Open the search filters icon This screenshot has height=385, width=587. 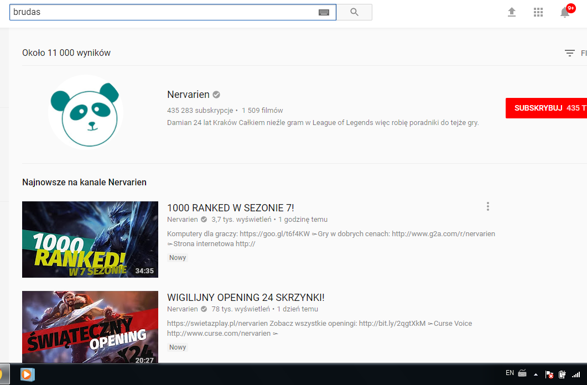click(570, 53)
